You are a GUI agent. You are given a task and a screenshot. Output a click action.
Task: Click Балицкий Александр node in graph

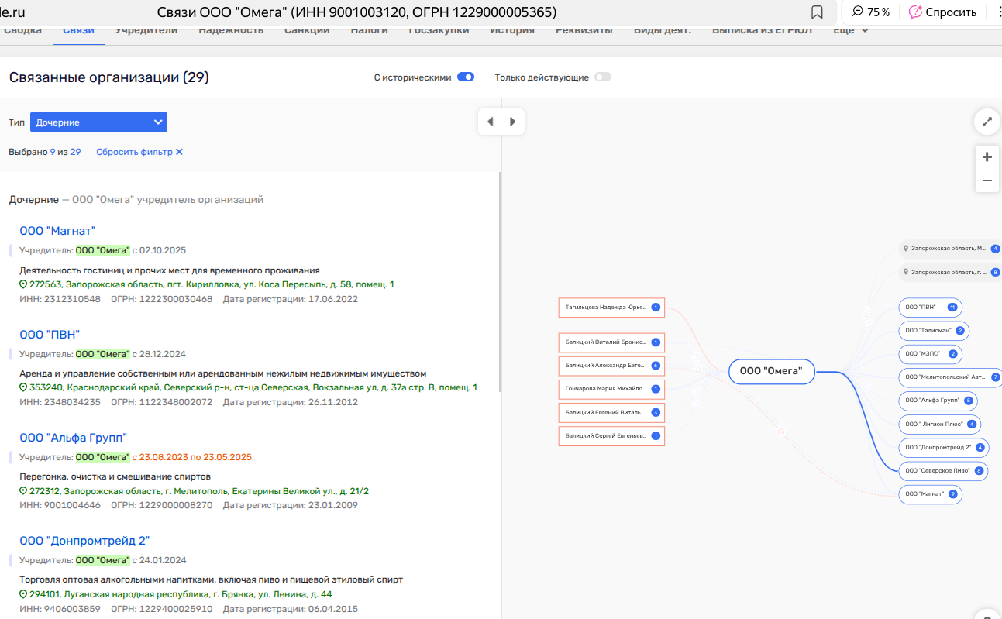pyautogui.click(x=604, y=366)
